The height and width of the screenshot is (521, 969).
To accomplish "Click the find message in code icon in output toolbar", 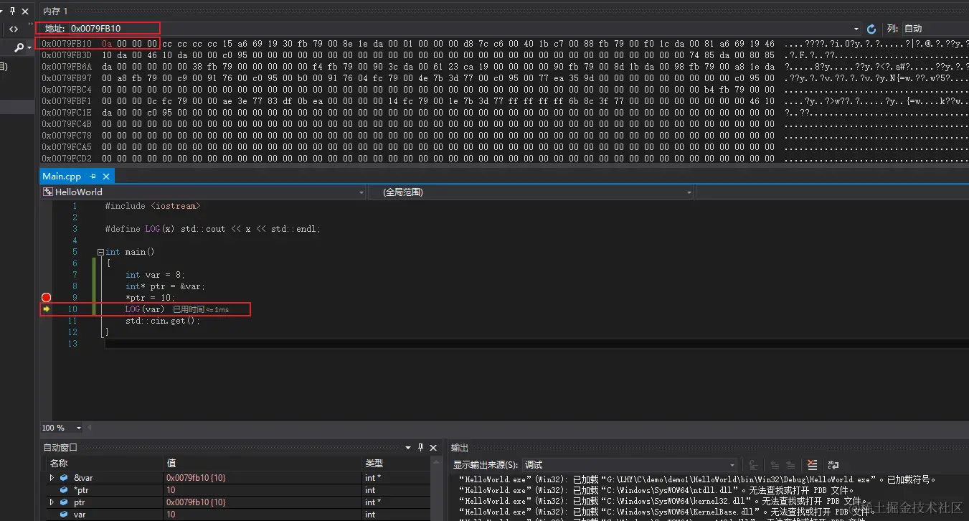I will tap(754, 465).
